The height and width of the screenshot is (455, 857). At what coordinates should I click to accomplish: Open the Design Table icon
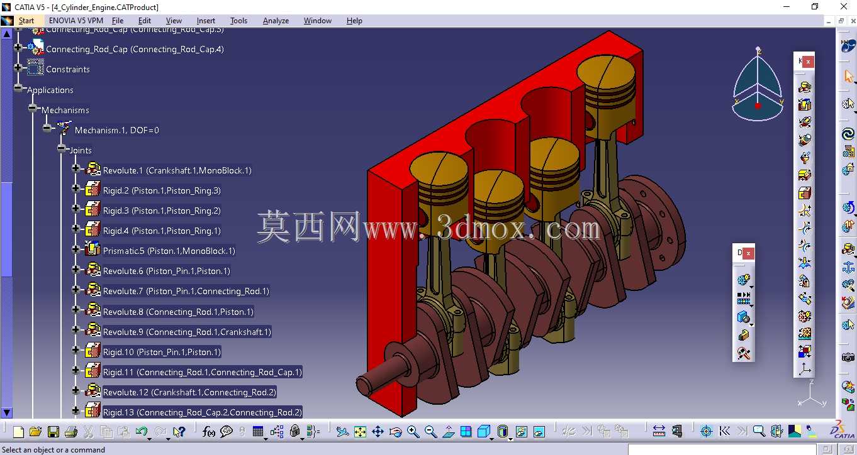coord(258,432)
